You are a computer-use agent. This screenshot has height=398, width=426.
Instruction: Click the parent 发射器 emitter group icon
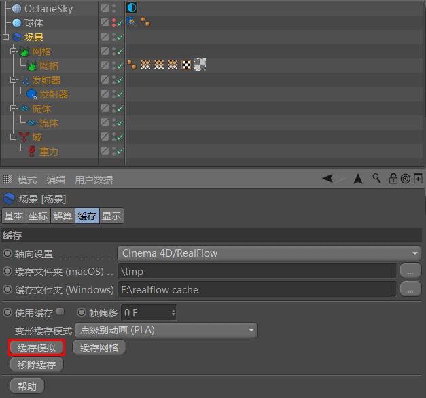pos(26,80)
